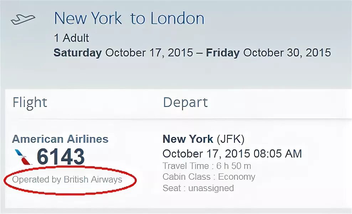
Task: Select the Economy cabin value
Action: (237, 177)
